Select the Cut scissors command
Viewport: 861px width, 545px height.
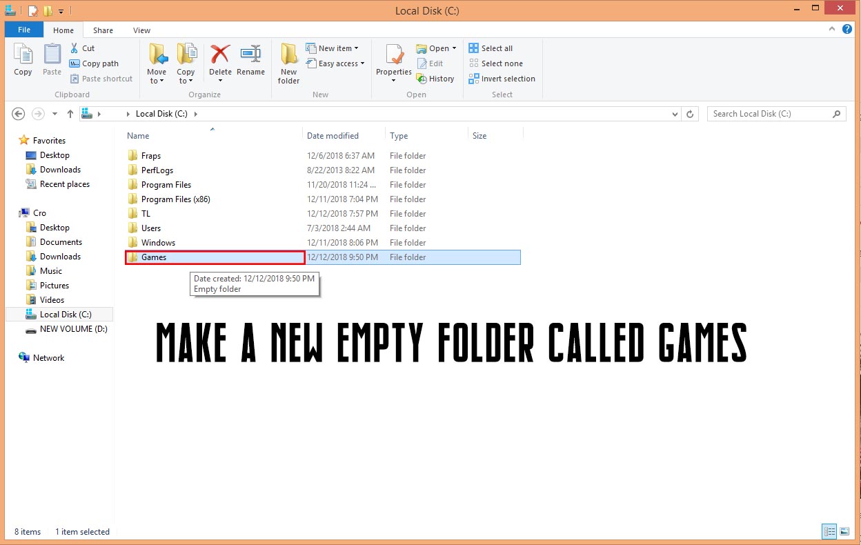click(82, 48)
